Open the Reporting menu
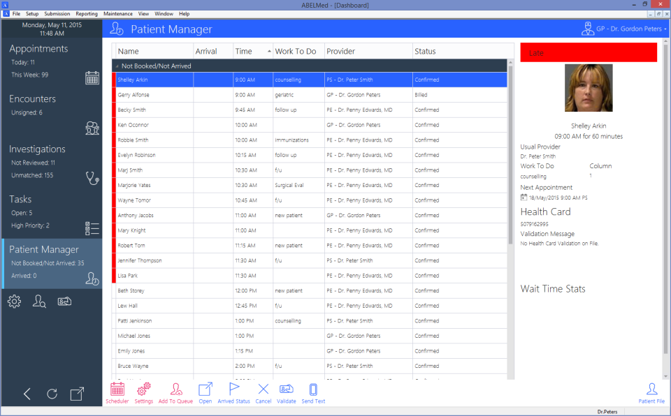This screenshot has width=671, height=416. coord(86,13)
